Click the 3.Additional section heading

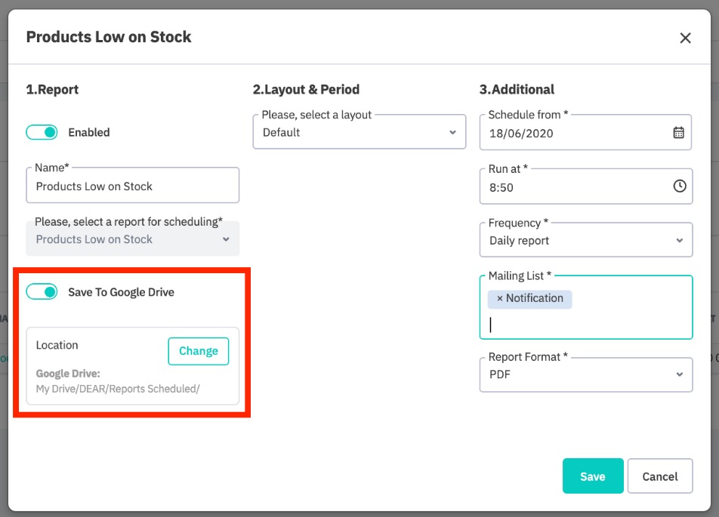coord(517,90)
